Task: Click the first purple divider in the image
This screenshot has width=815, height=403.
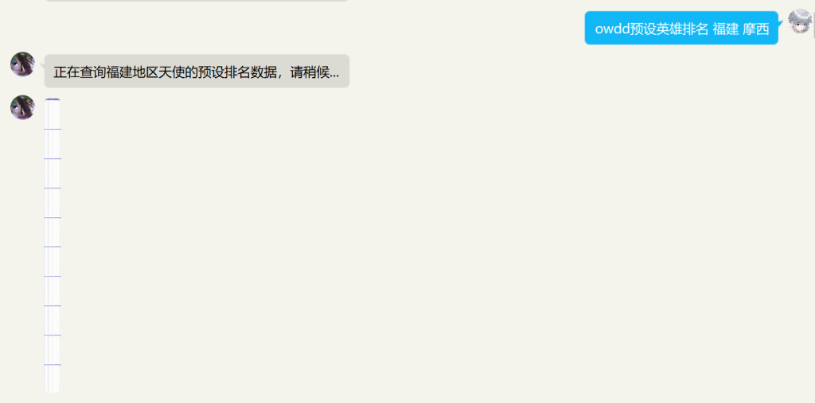Action: tap(53, 129)
